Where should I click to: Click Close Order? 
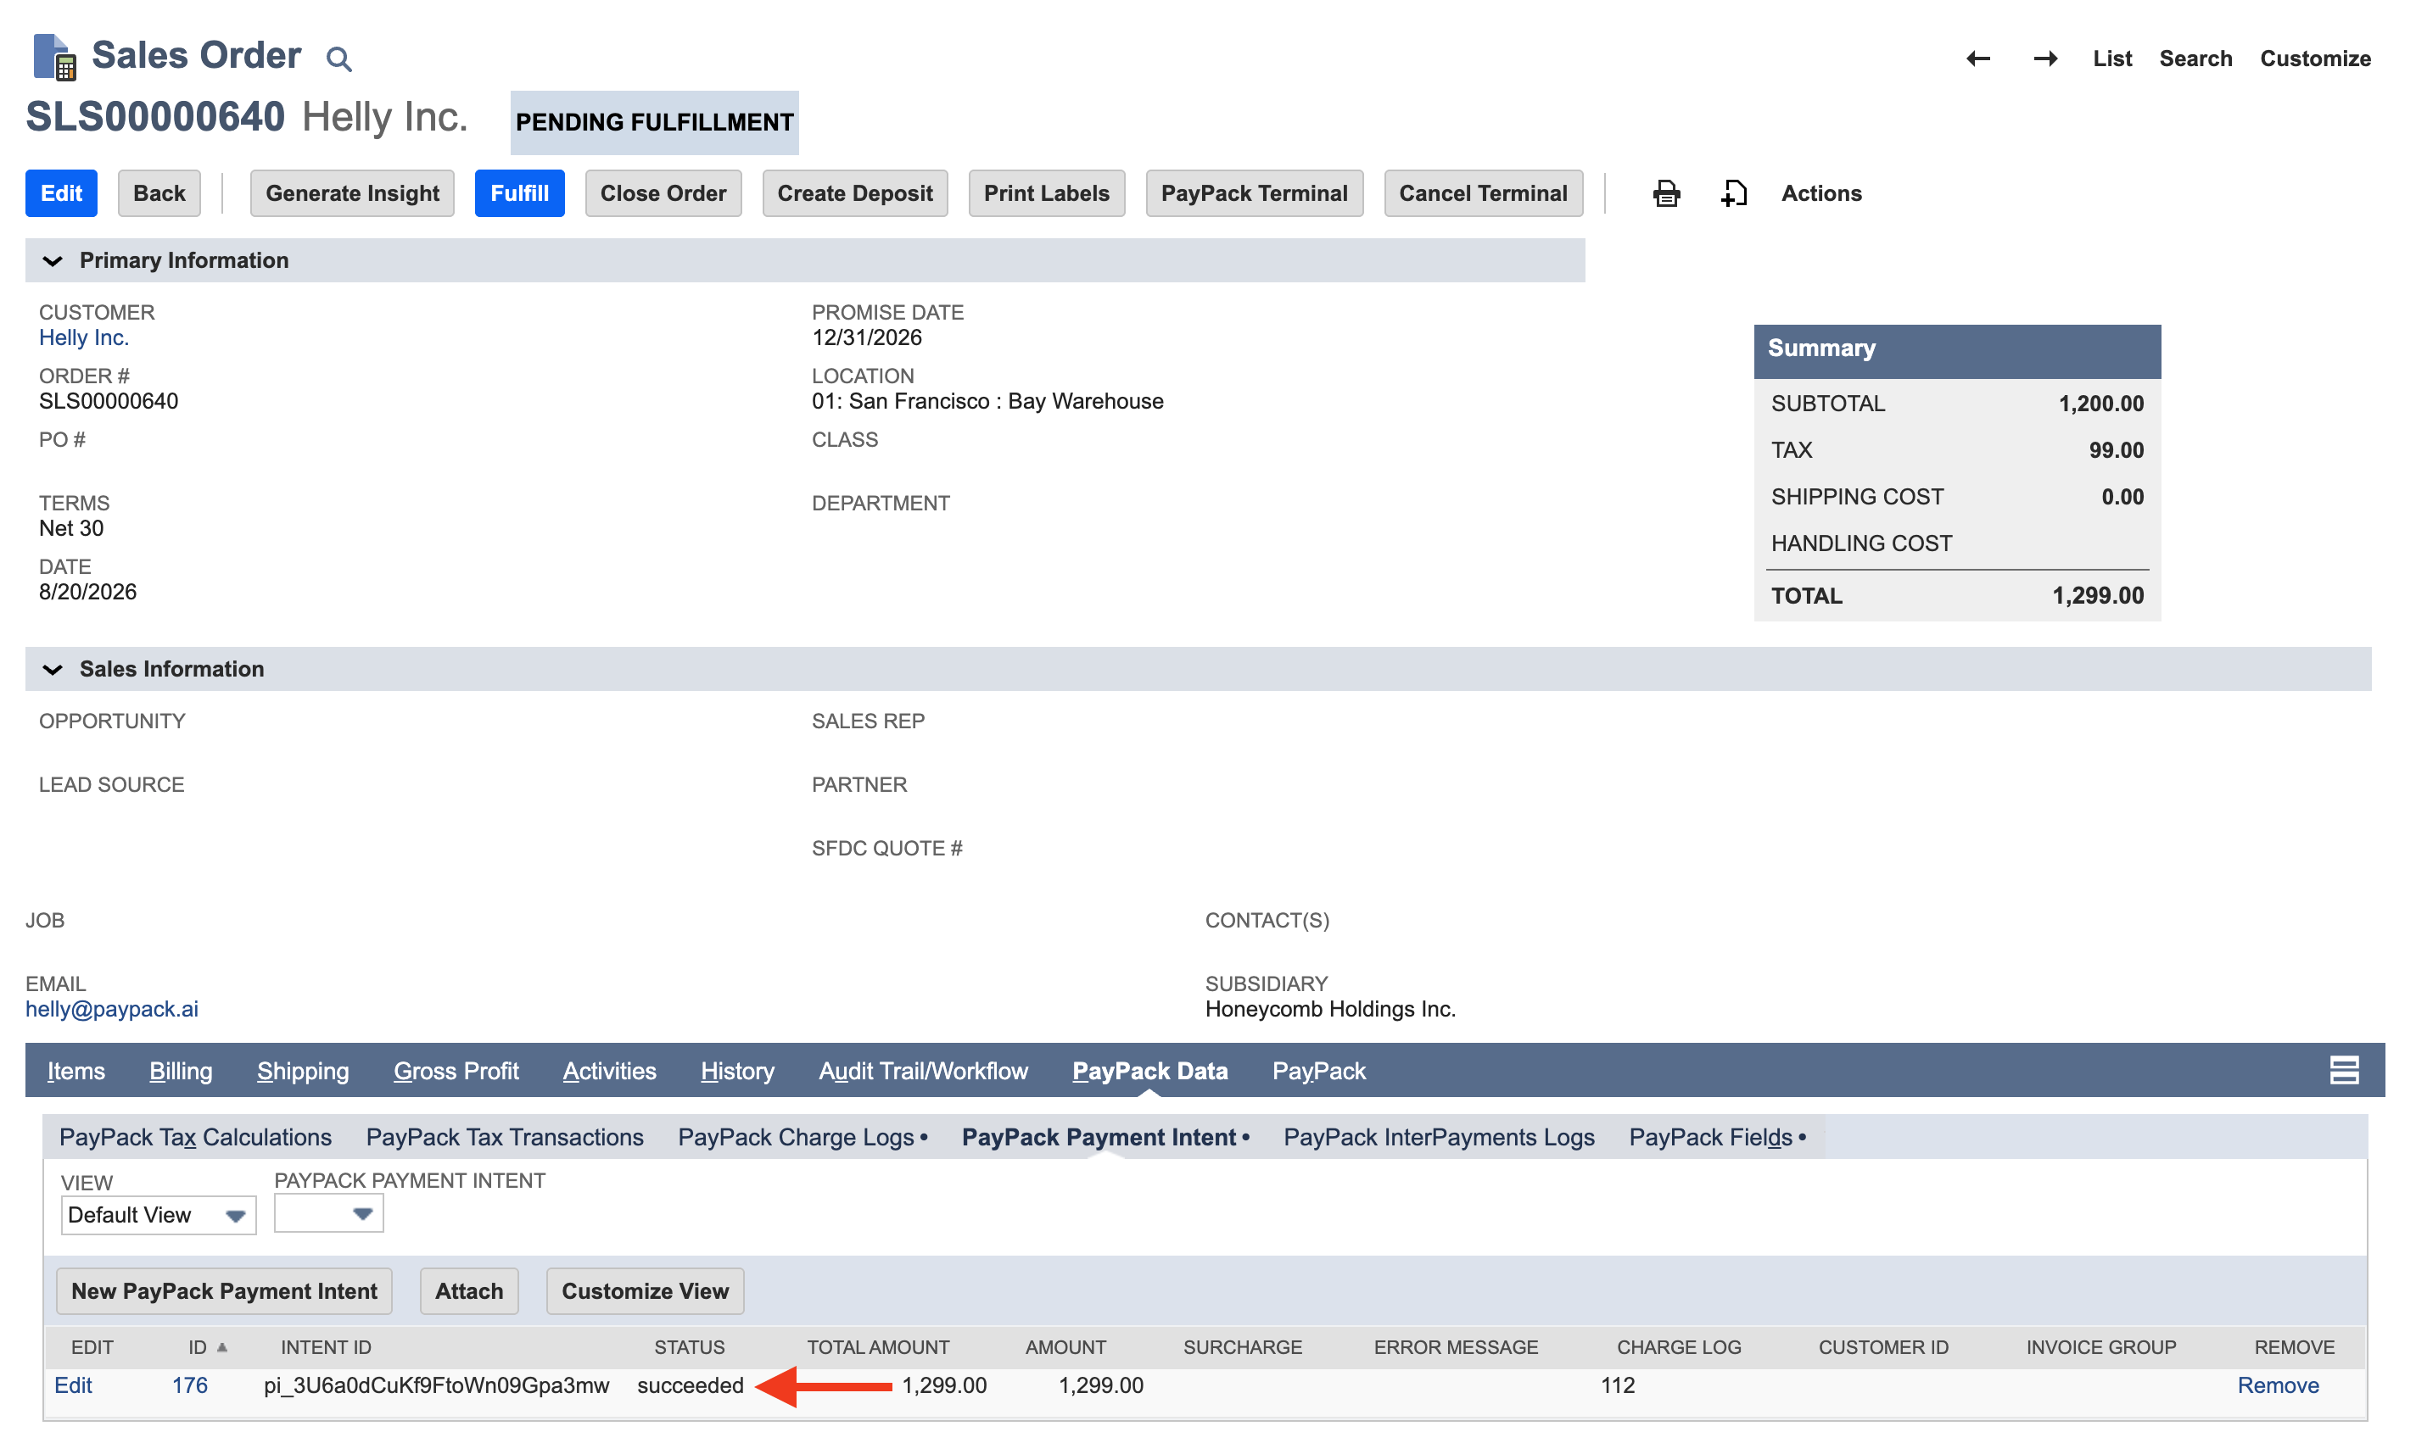click(x=663, y=193)
